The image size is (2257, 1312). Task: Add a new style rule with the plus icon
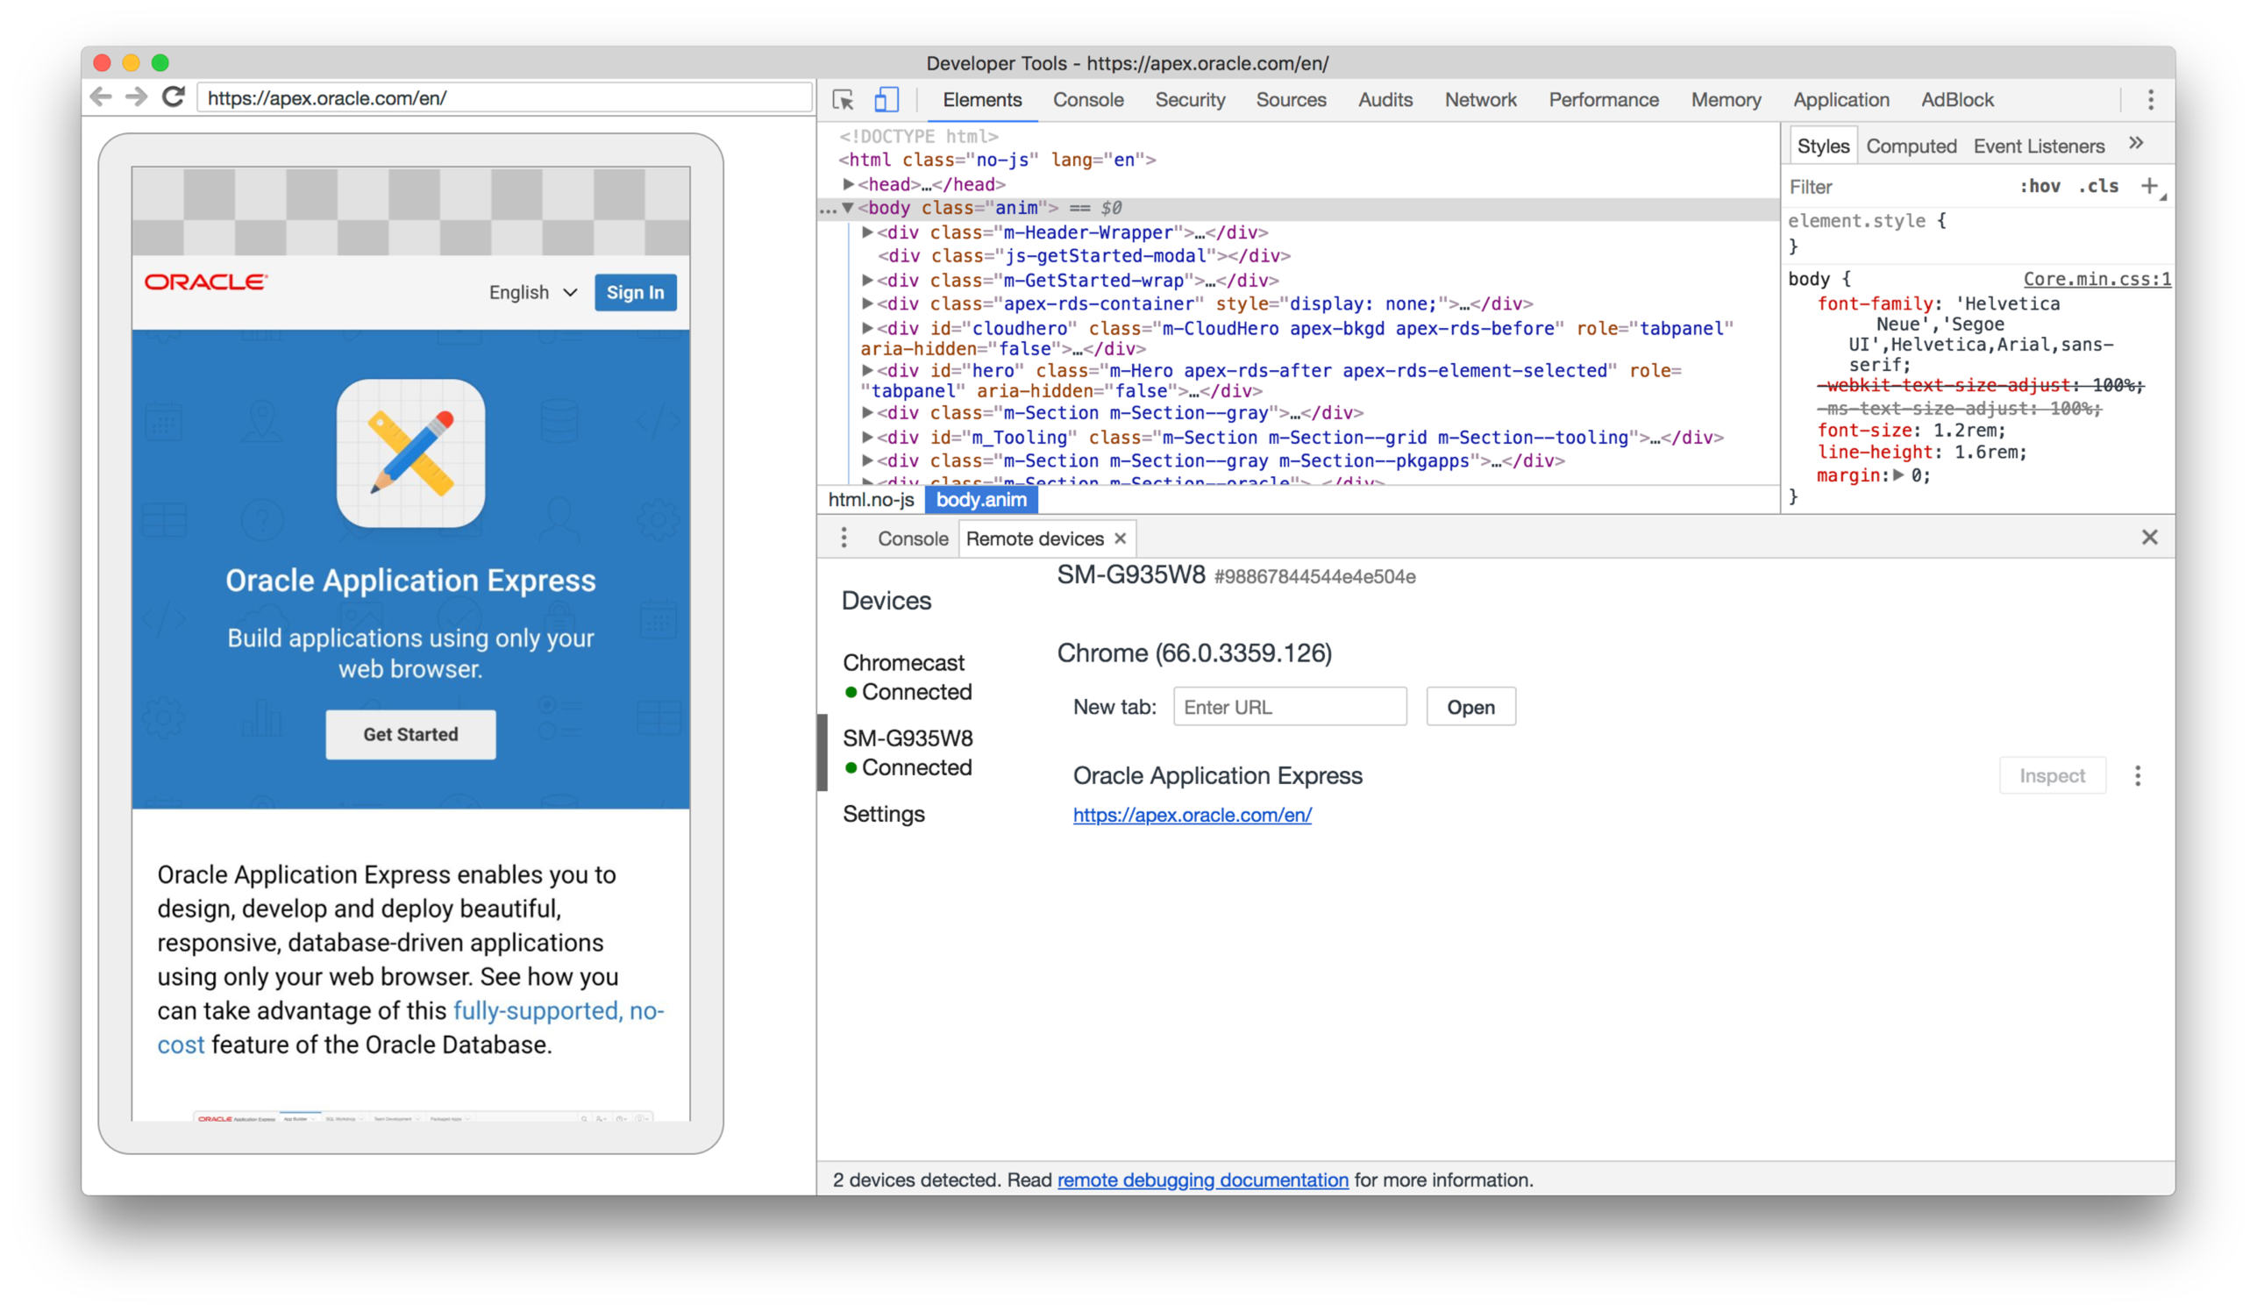(x=2148, y=186)
